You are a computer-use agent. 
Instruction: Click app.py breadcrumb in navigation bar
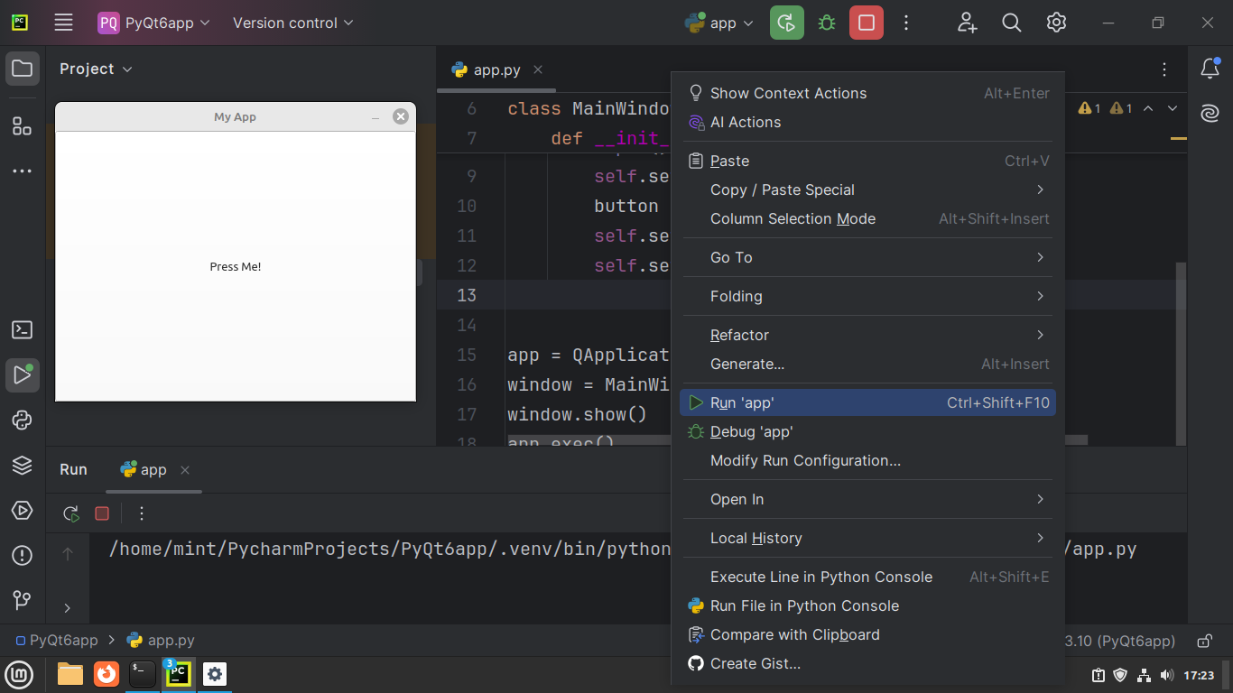161,641
